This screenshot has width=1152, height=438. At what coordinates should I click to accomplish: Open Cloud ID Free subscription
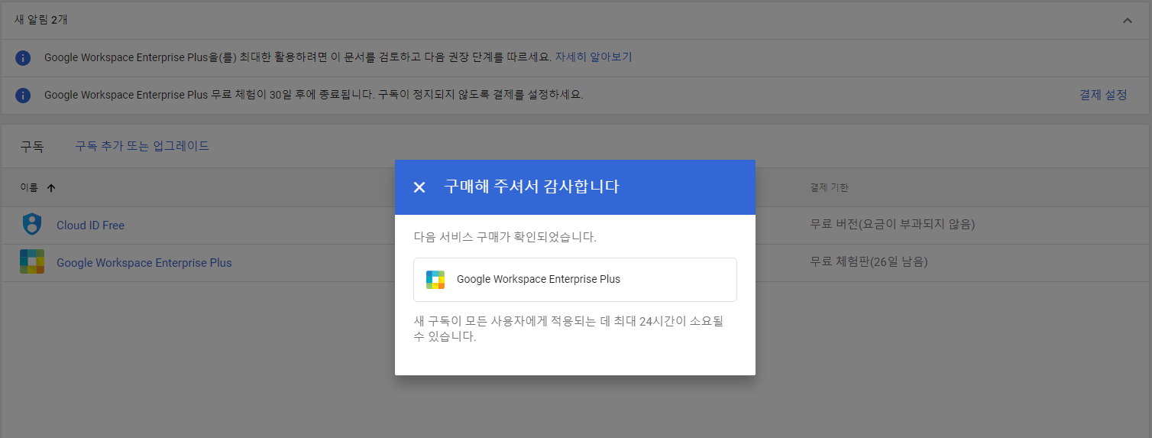pyautogui.click(x=90, y=225)
